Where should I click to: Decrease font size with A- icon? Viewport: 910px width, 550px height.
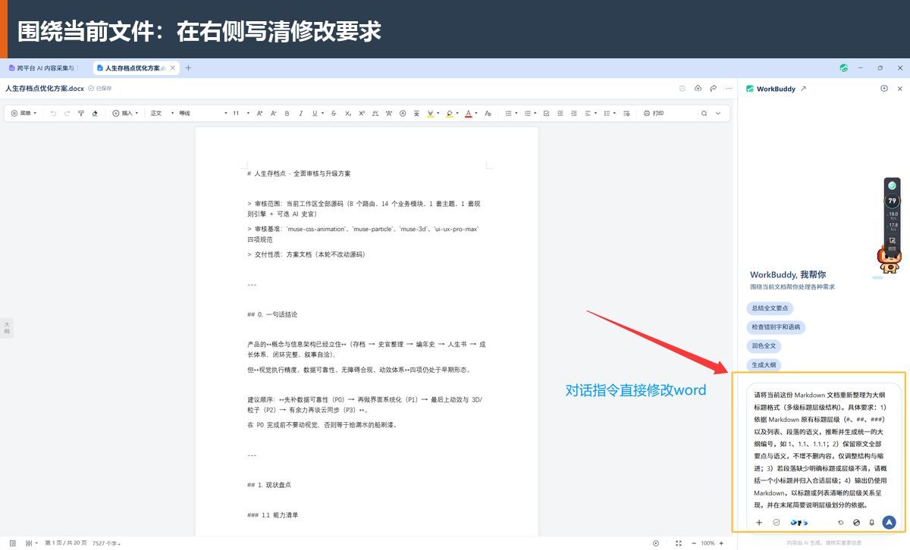point(274,114)
